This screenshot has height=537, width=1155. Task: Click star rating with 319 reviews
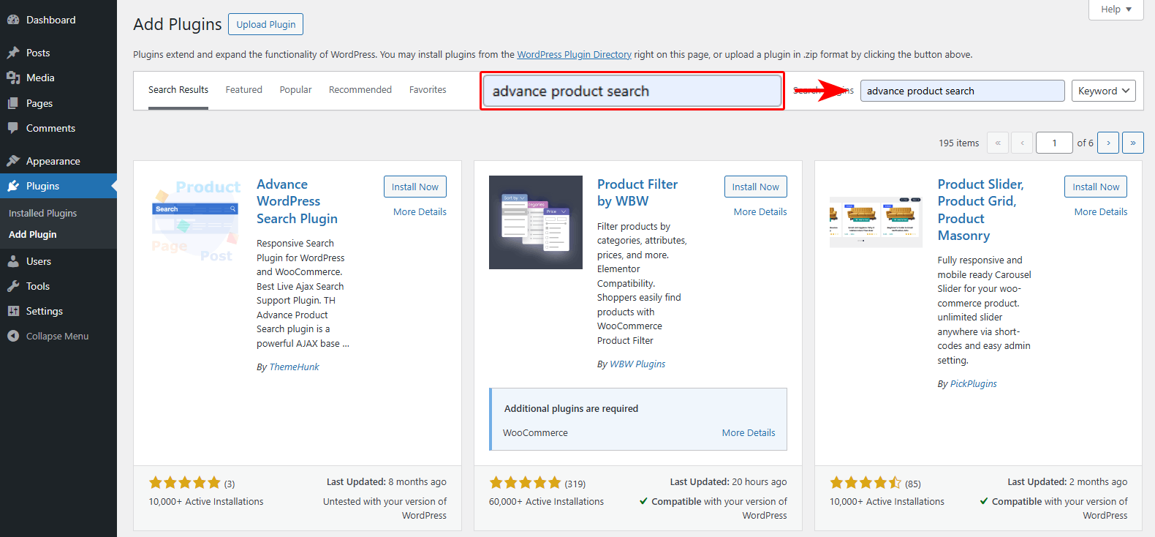click(525, 483)
